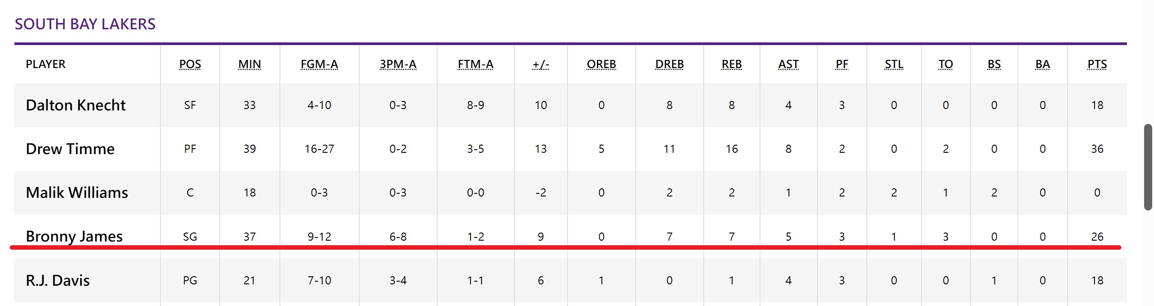Click the REB column header

click(x=732, y=64)
